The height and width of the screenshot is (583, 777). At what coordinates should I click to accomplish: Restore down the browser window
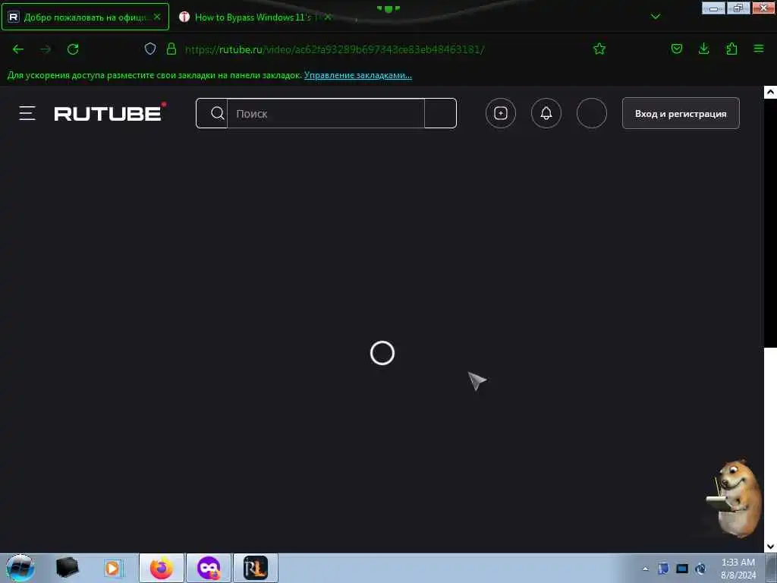pos(738,8)
